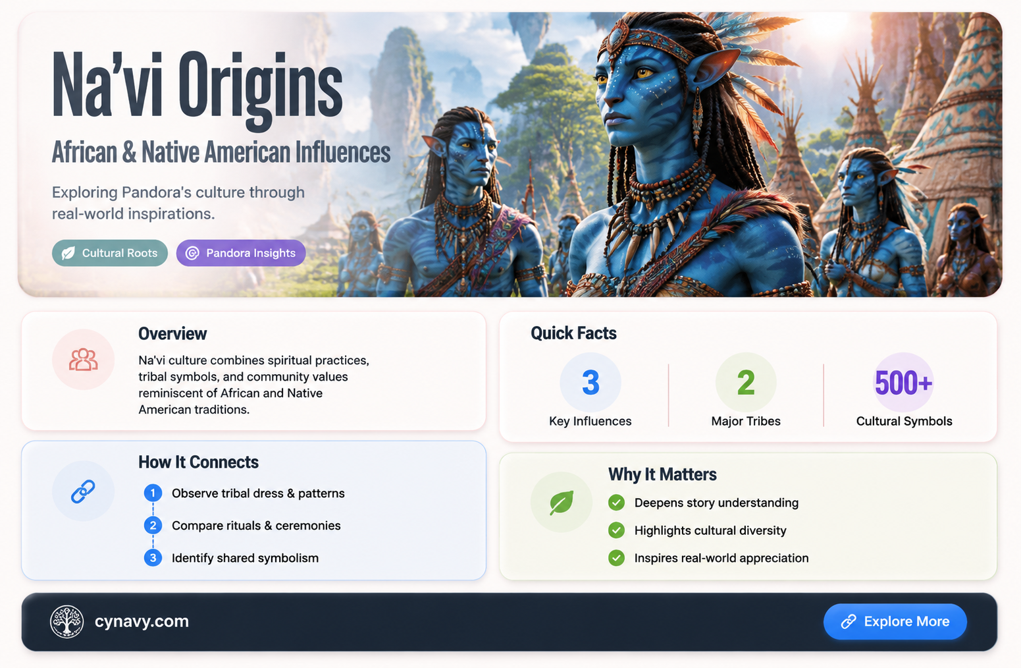The image size is (1021, 668).
Task: Click the Why It Matters heading
Action: click(662, 474)
